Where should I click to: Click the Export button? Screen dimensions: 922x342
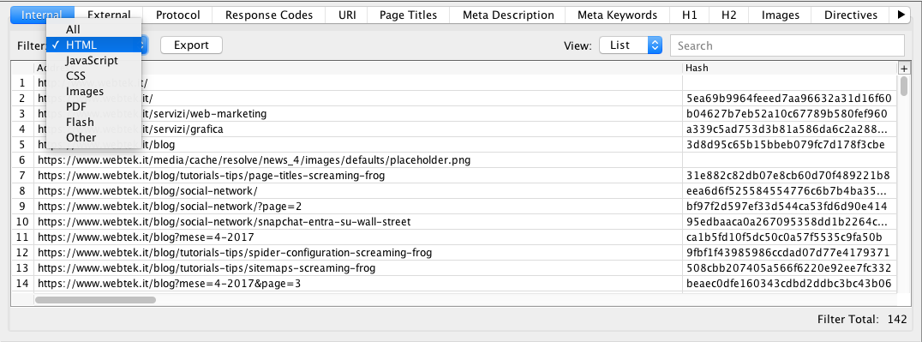pos(192,45)
